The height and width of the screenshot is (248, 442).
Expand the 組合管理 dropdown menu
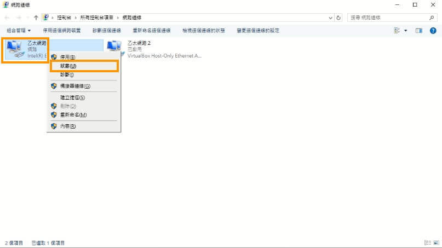[19, 31]
